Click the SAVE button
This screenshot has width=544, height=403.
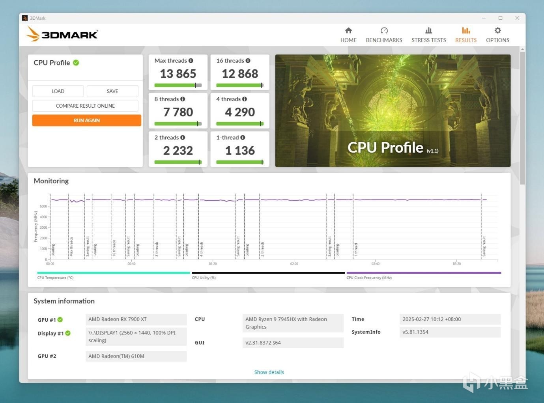coord(112,91)
